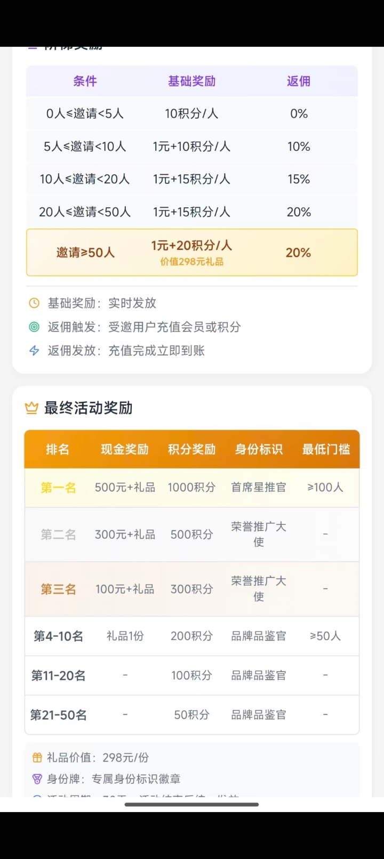Viewport: 384px width, 859px height.
Task: Select the 第二名 ranking row
Action: pos(192,534)
